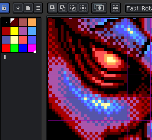
Task: Pick the pure blue palette swatch
Action: pyautogui.click(x=23, y=48)
